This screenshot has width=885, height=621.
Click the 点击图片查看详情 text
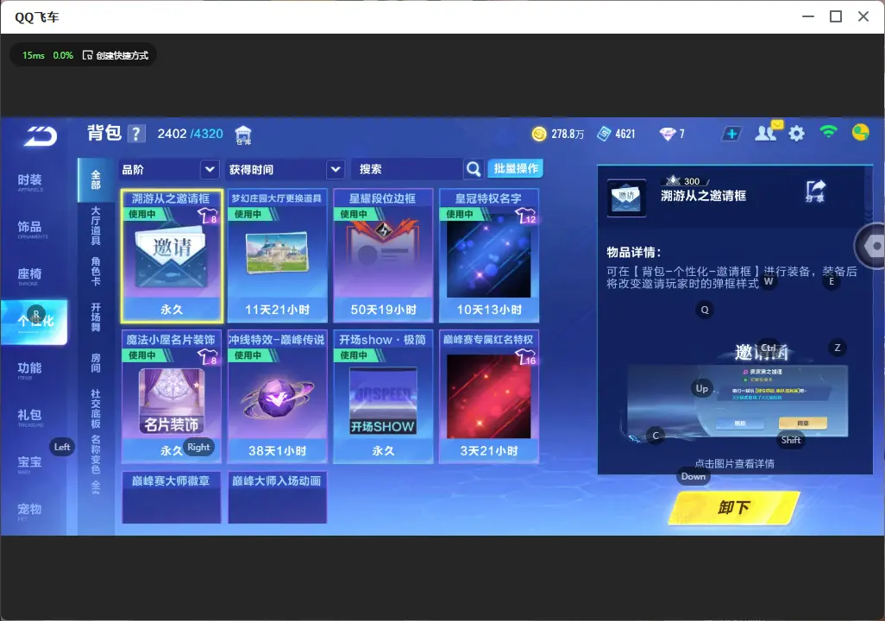734,463
